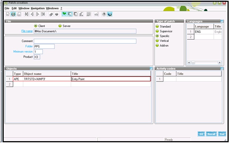Open the Navigation menu
The height and width of the screenshot is (143, 229).
click(x=38, y=8)
